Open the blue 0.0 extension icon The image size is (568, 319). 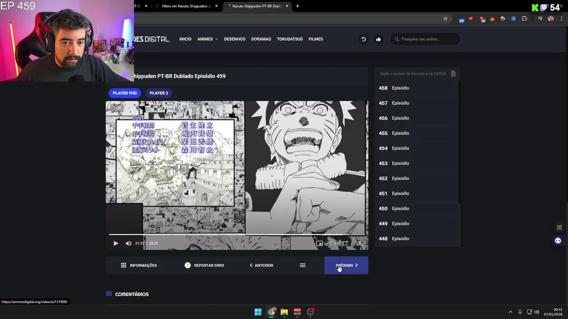pos(461,19)
